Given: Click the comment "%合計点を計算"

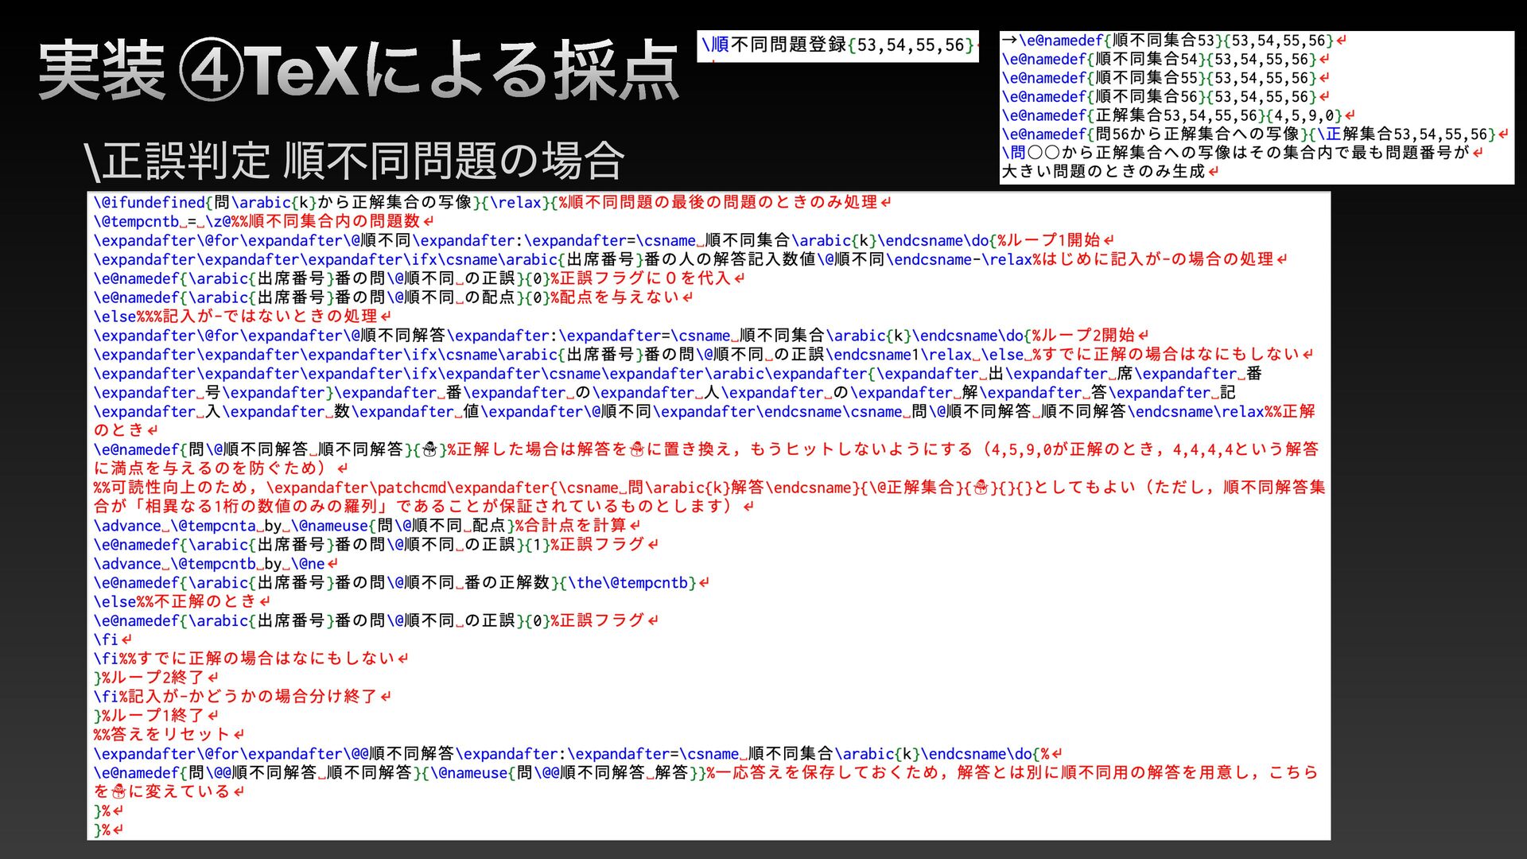Looking at the screenshot, I should (577, 526).
